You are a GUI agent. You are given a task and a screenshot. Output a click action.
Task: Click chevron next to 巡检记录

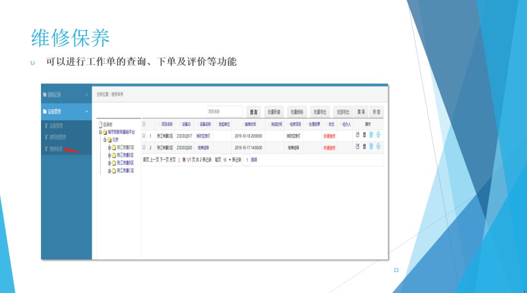click(87, 95)
